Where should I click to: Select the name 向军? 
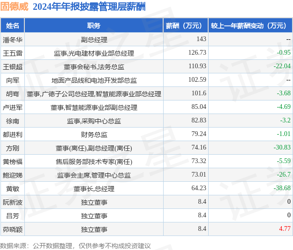coord(13,80)
